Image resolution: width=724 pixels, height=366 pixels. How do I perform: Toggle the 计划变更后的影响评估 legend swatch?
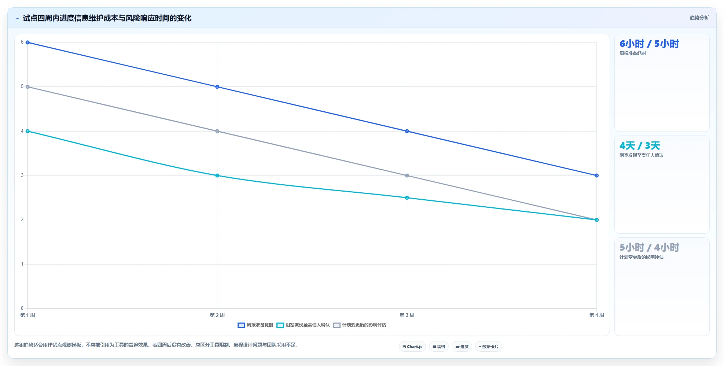[337, 325]
